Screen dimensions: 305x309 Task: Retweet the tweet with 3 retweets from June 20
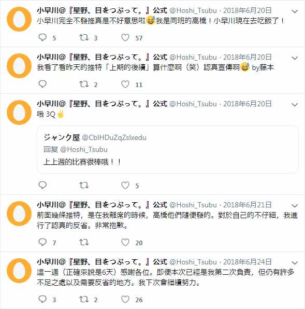pos(84,37)
